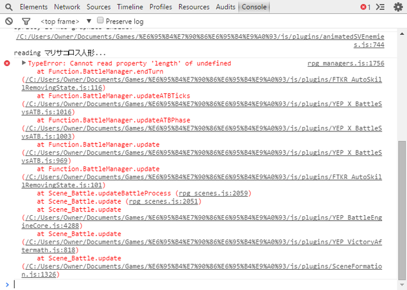This screenshot has height=290, width=407.
Task: Open rpg_managers.js:1756 source link
Action: (x=346, y=63)
